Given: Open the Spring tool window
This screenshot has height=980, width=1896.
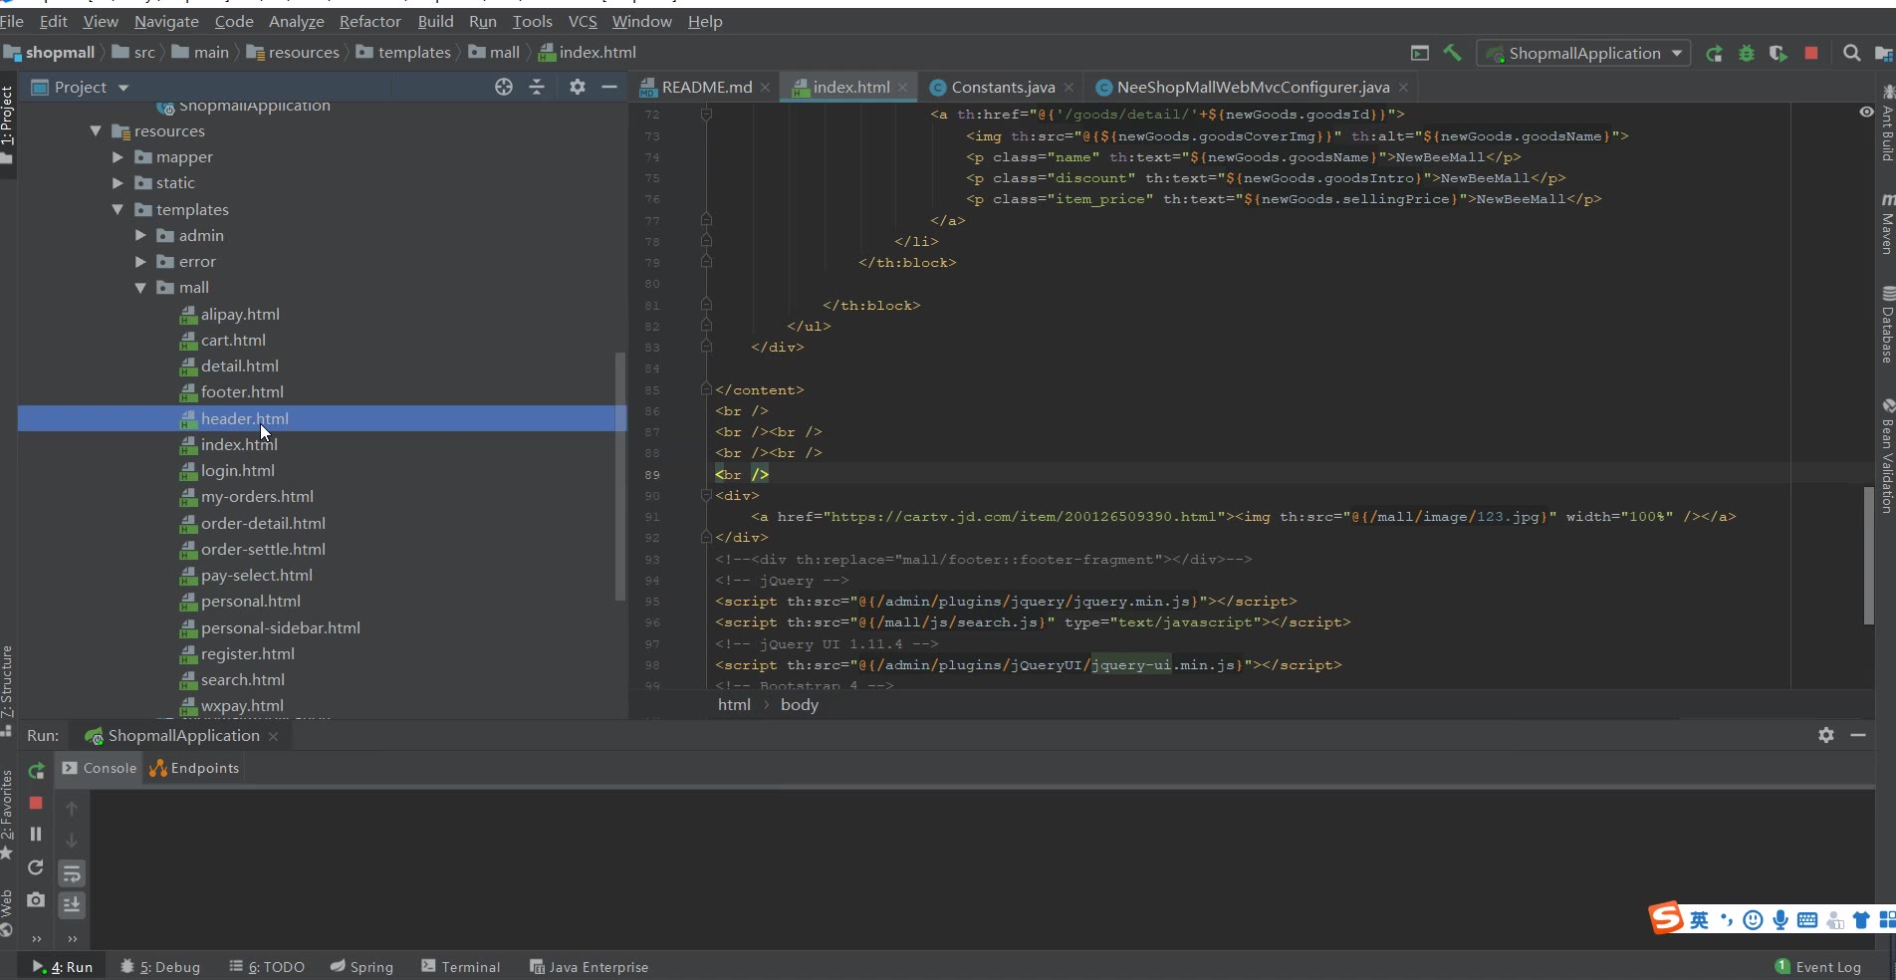Looking at the screenshot, I should (x=361, y=967).
